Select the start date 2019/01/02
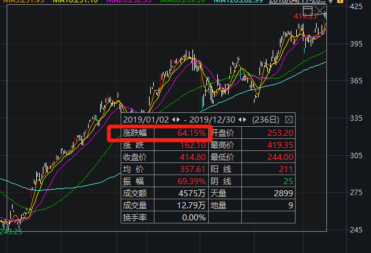The height and width of the screenshot is (253, 371). [146, 120]
